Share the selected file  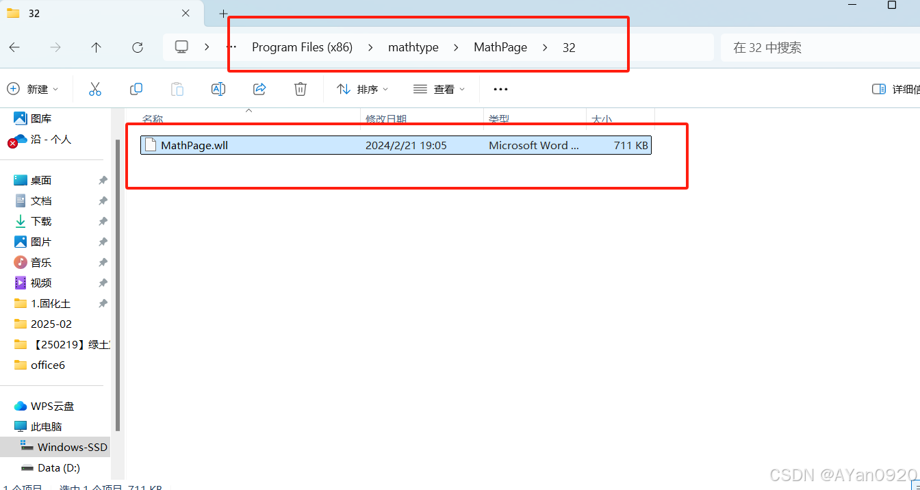[x=259, y=89]
